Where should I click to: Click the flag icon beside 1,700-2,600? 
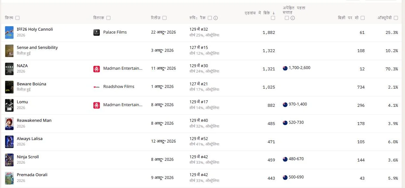pos(285,68)
